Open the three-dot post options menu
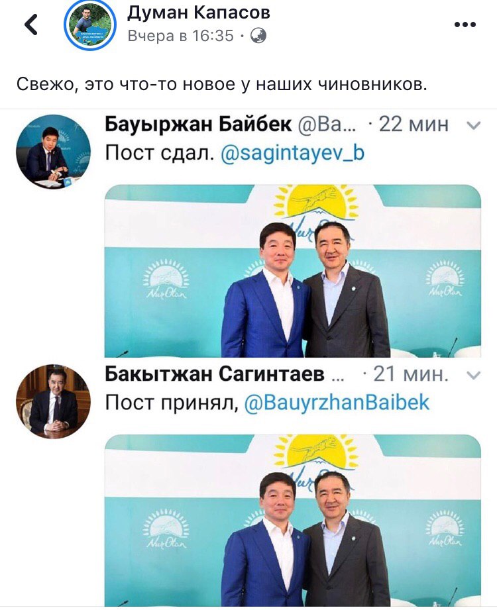 [x=465, y=25]
